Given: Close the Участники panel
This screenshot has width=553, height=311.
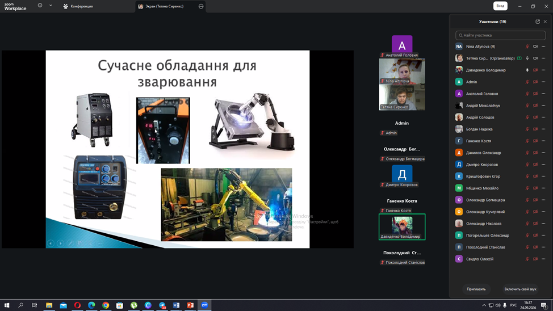Looking at the screenshot, I should click(x=545, y=22).
